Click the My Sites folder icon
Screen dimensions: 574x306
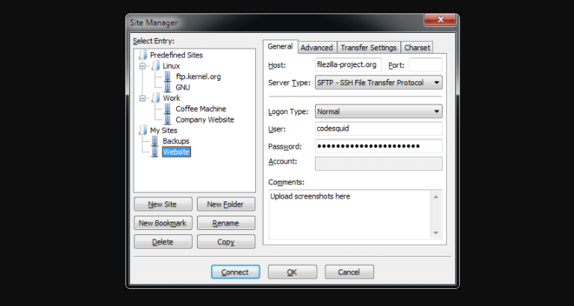(143, 130)
